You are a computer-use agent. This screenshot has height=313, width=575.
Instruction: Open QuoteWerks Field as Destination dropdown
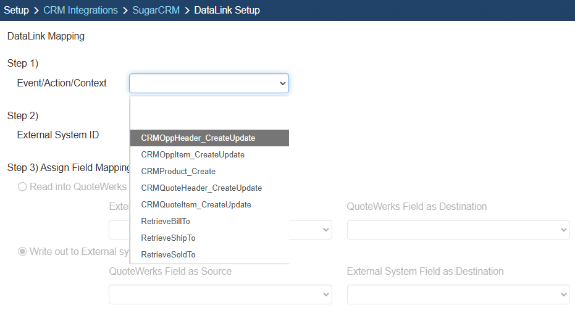pos(458,230)
